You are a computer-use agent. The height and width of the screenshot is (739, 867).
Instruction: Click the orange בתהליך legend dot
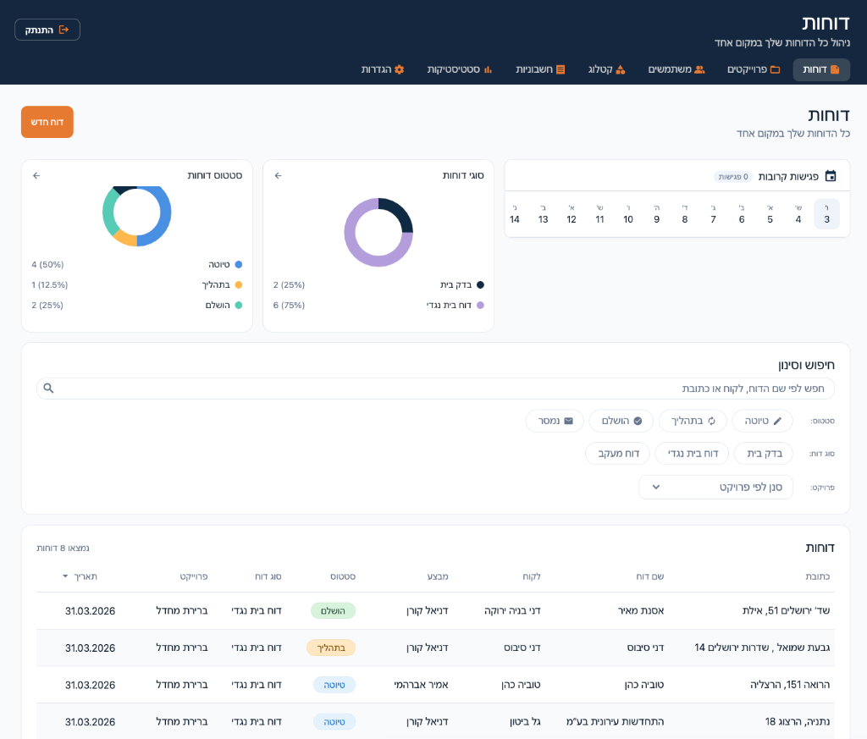point(239,285)
